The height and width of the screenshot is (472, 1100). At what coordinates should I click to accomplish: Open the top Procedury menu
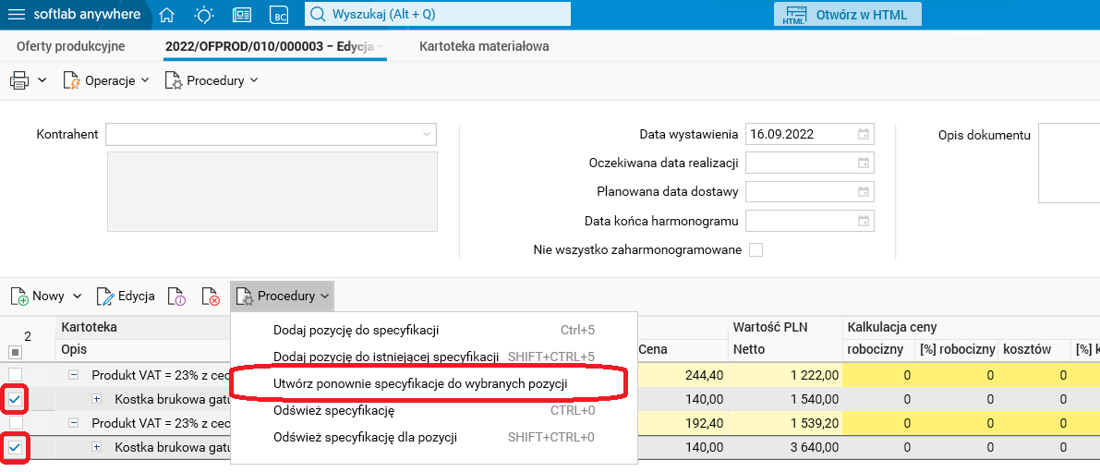[212, 80]
